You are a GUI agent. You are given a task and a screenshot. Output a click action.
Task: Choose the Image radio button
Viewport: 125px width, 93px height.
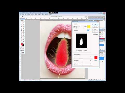point(83,51)
